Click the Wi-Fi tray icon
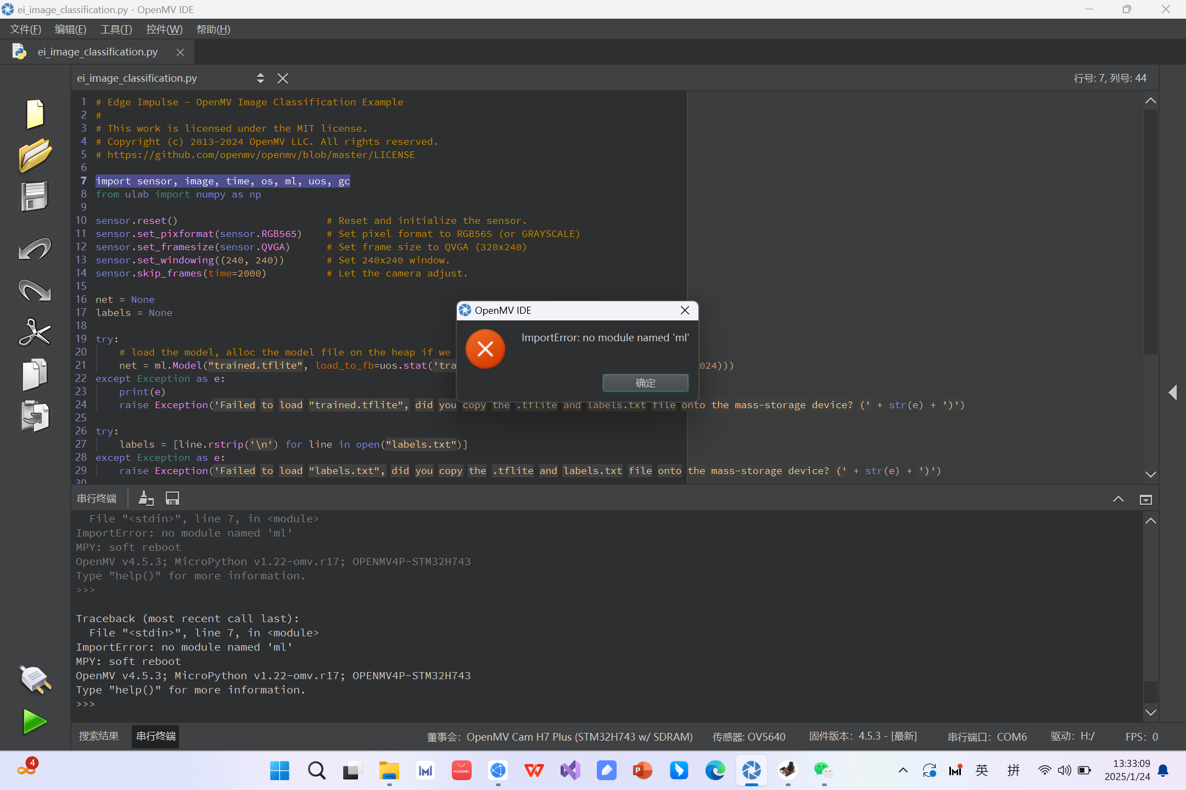The height and width of the screenshot is (790, 1186). click(x=1044, y=771)
